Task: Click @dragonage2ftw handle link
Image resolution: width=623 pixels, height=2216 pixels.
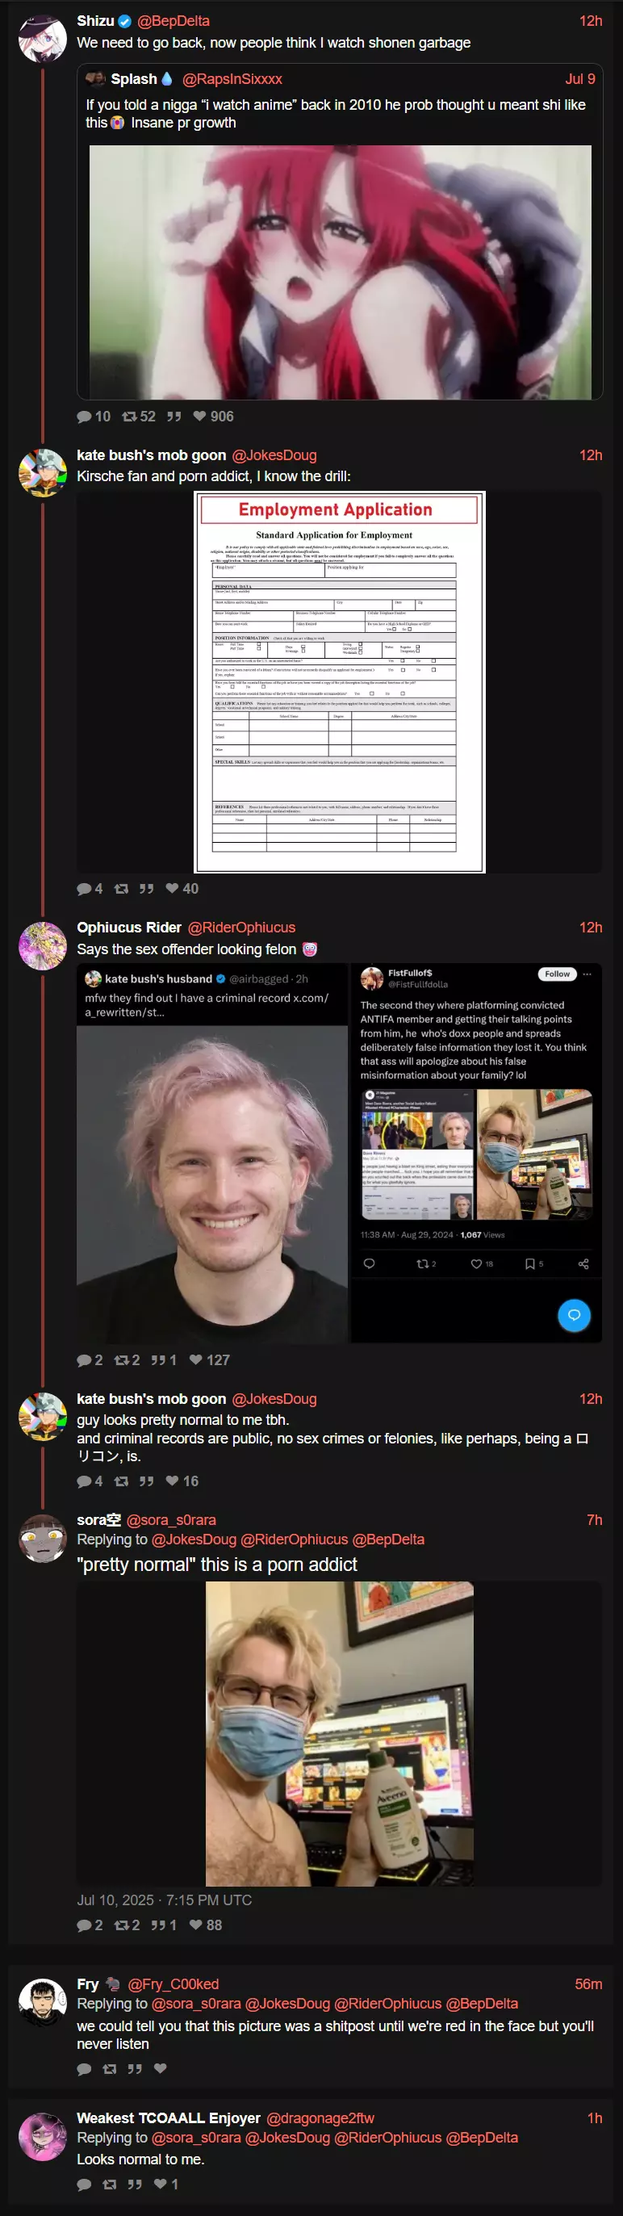Action: pos(320,2118)
